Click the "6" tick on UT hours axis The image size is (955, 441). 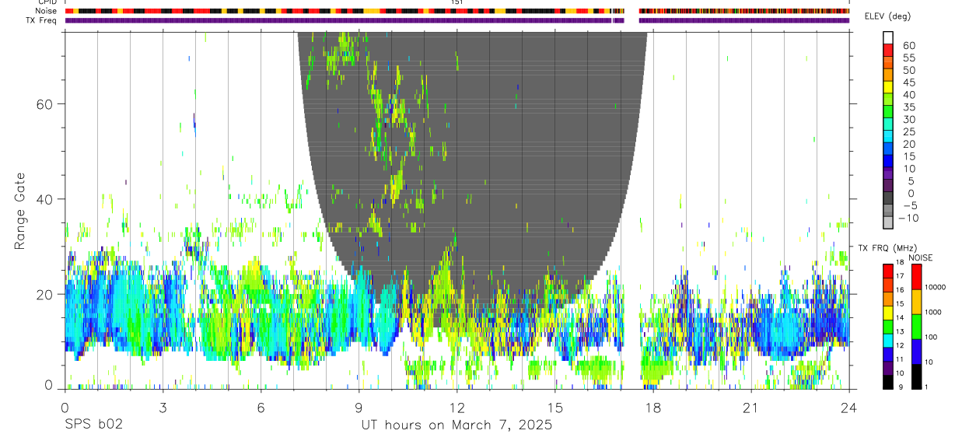click(x=261, y=408)
